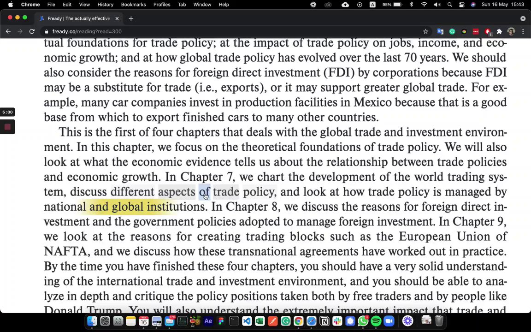The height and width of the screenshot is (332, 531).
Task: Open After Effects from the Dock
Action: [208, 321]
